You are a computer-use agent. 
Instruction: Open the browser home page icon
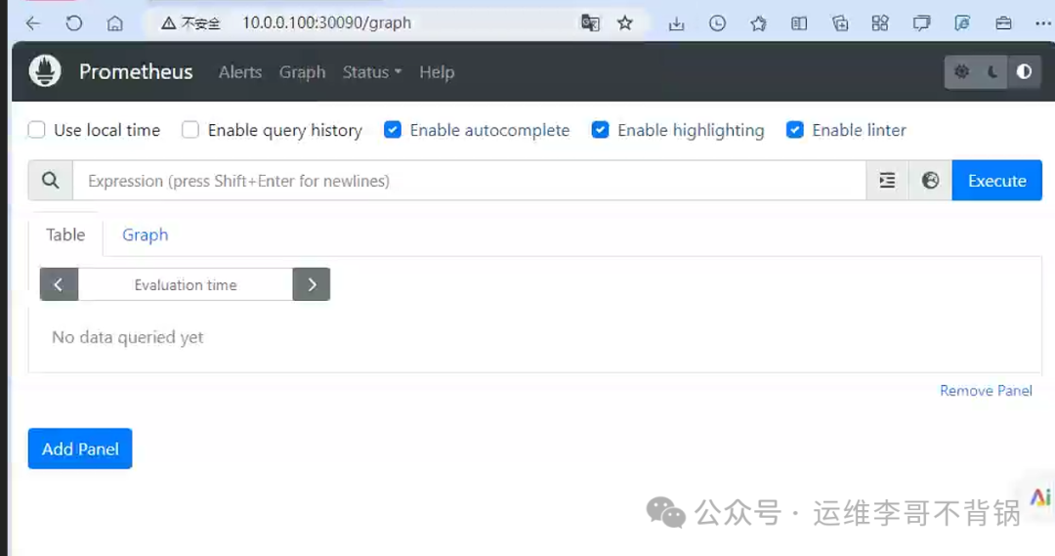click(115, 23)
